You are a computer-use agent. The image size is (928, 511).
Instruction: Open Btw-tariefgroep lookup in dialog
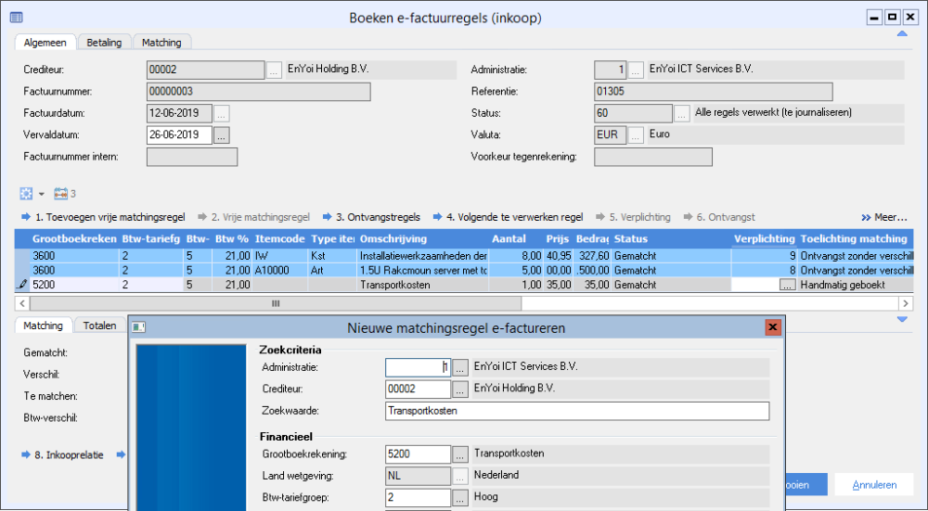pyautogui.click(x=460, y=498)
